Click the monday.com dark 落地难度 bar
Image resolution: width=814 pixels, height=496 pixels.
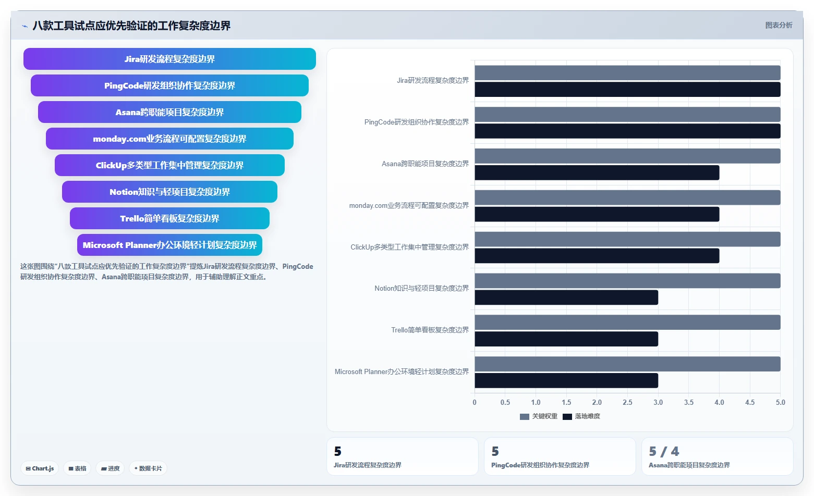point(597,214)
